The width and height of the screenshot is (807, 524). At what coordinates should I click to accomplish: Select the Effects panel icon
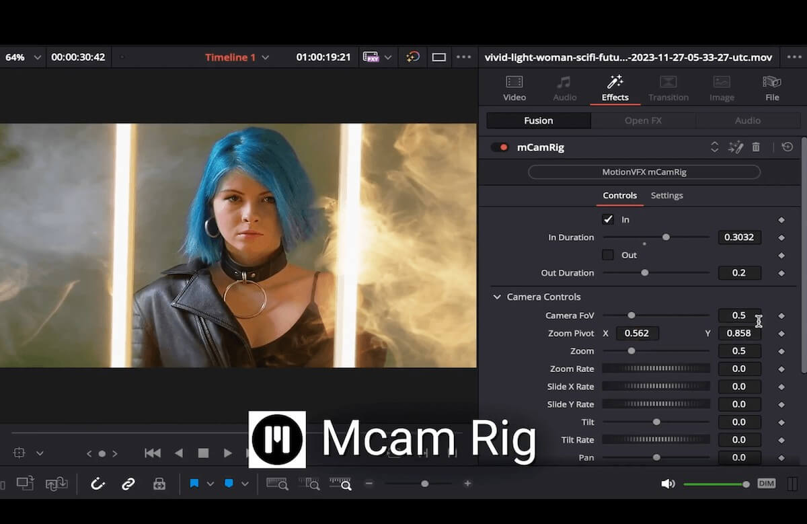click(614, 87)
